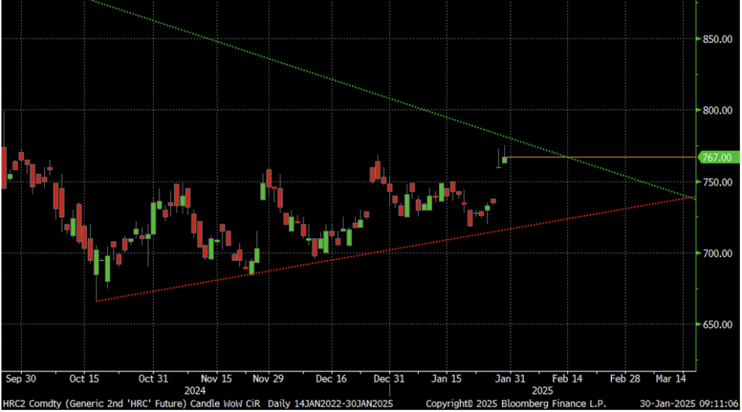Select the Oct 31 date axis label
The image size is (742, 412).
152,379
